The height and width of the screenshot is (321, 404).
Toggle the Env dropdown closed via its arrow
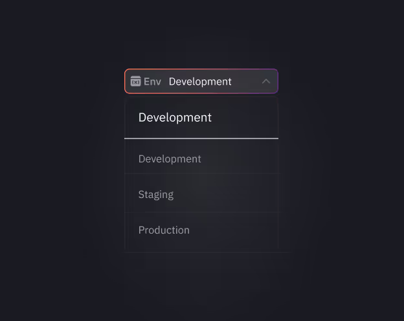tap(266, 82)
